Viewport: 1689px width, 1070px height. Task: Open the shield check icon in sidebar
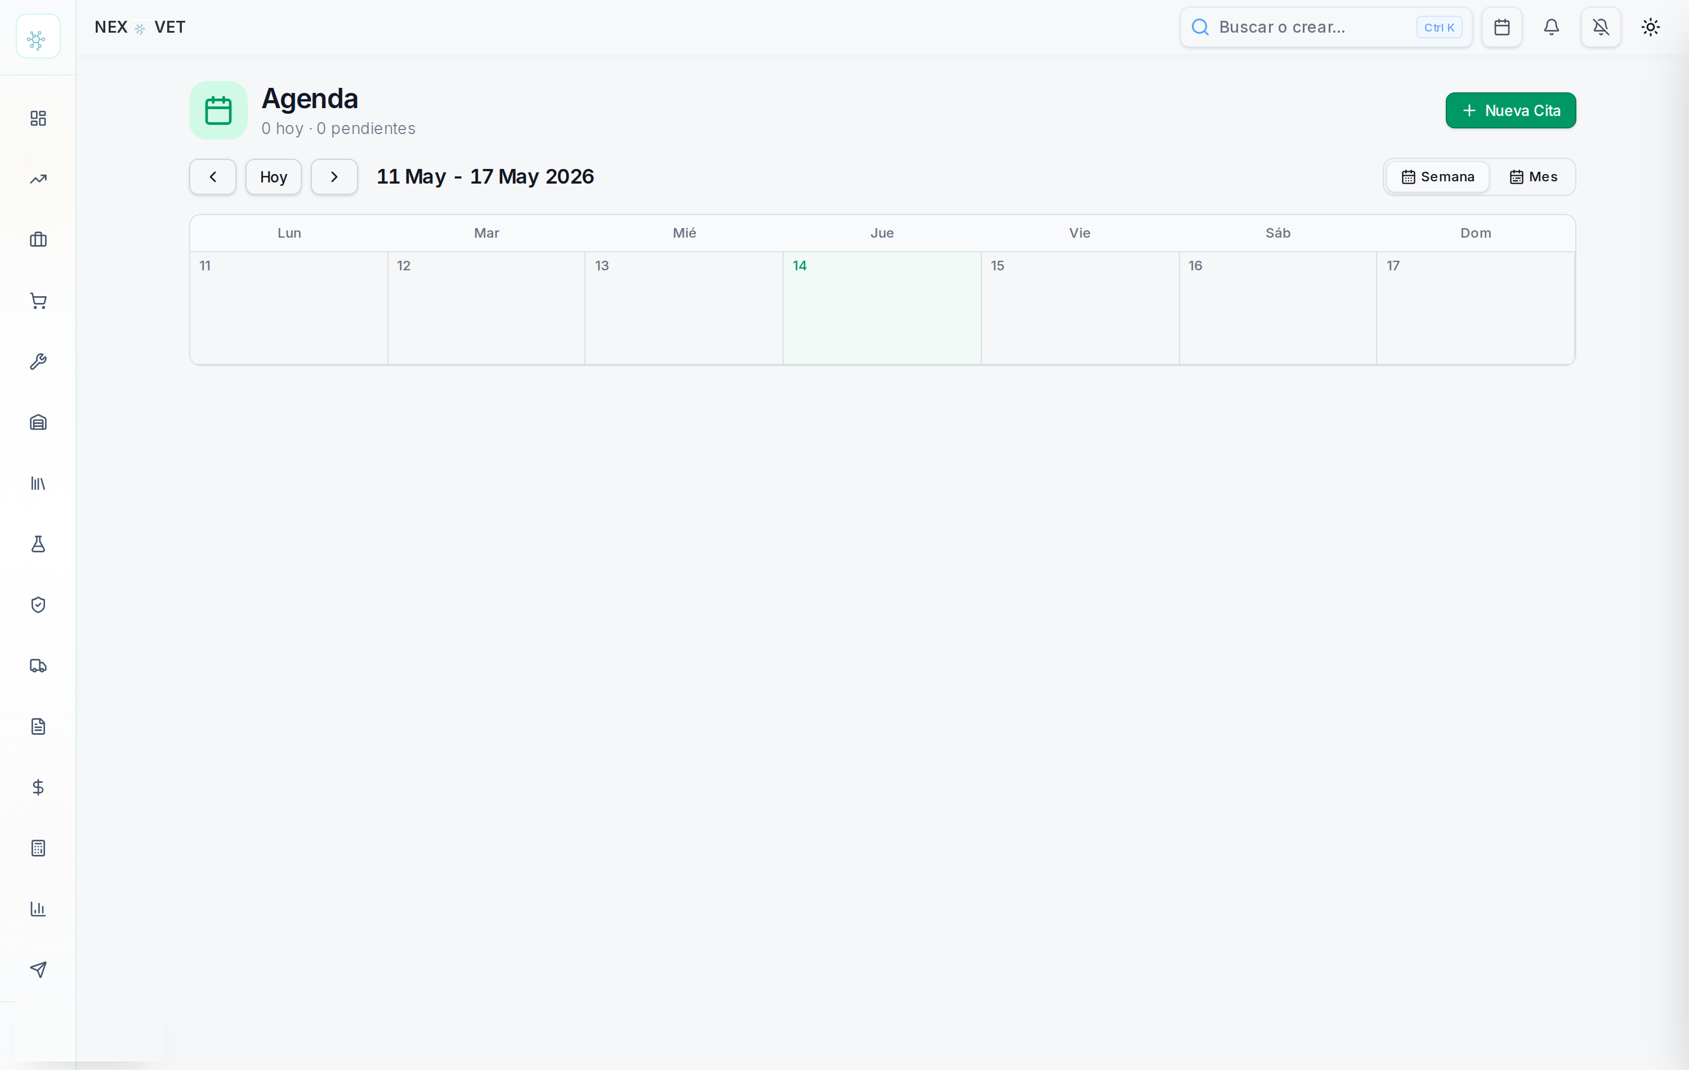pos(38,605)
